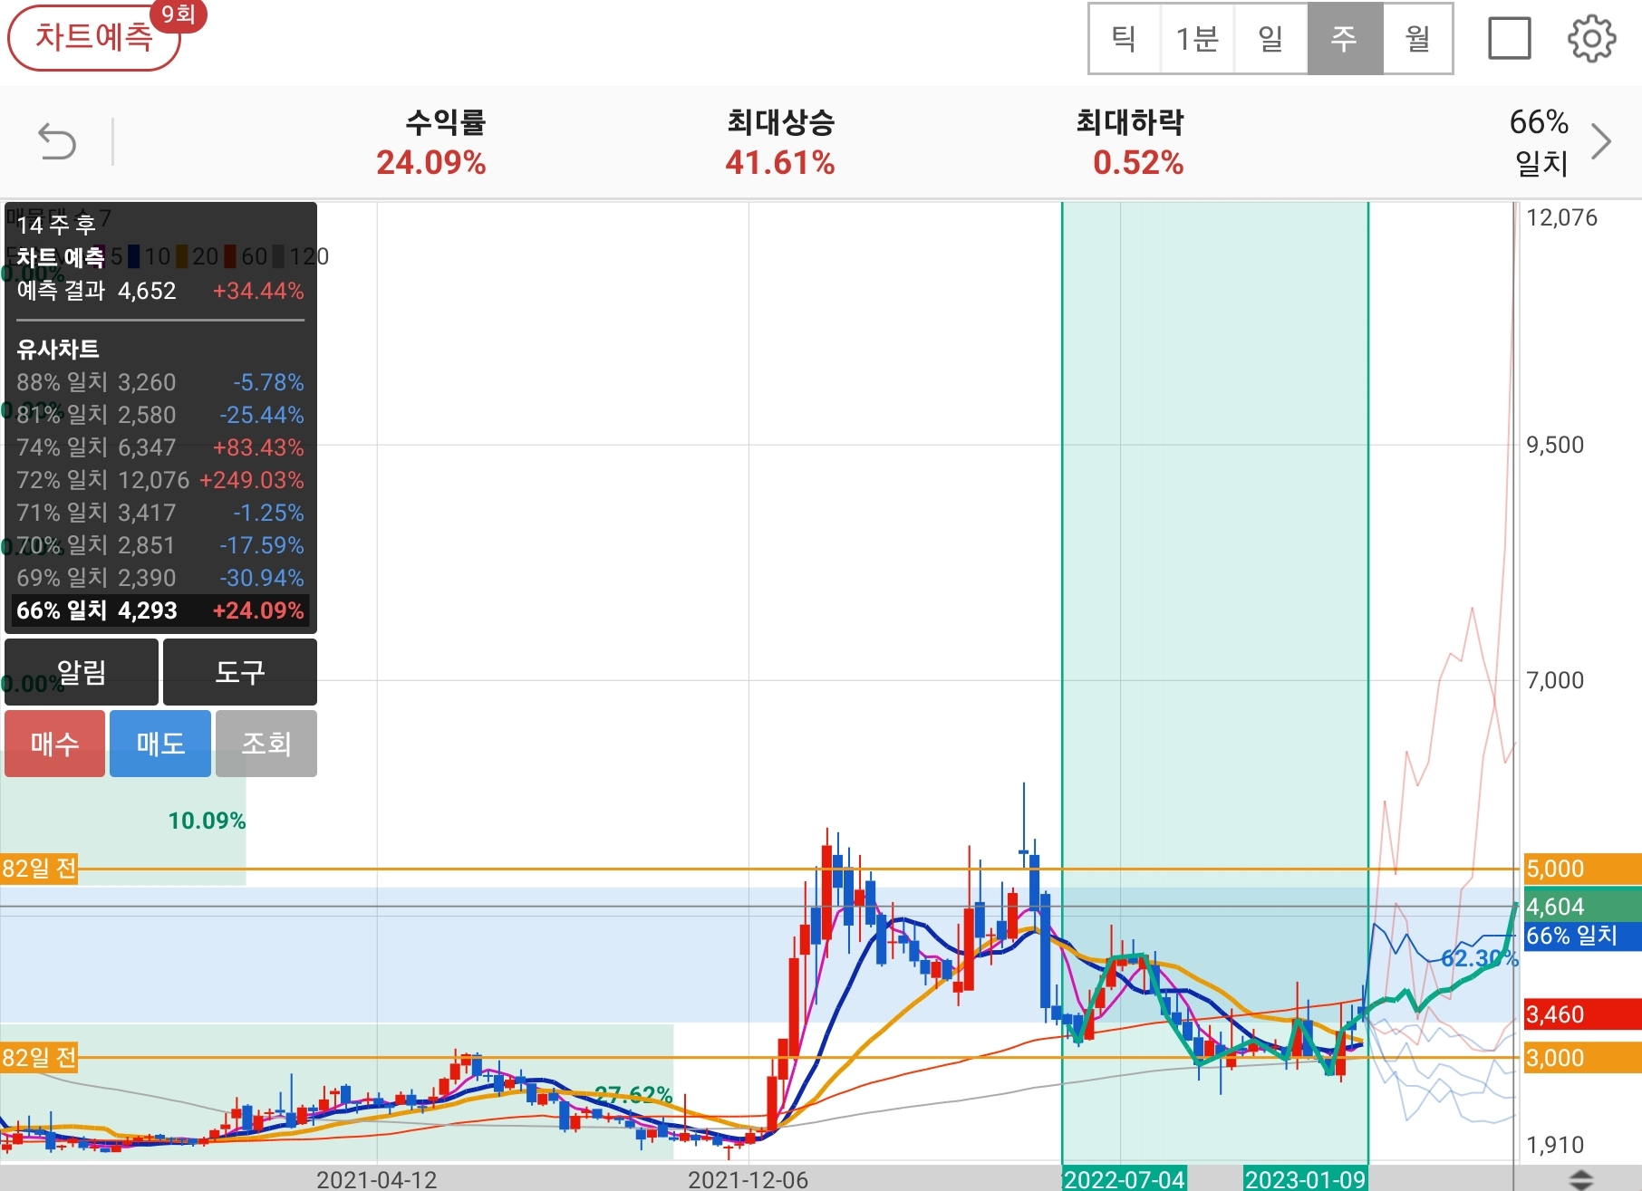This screenshot has height=1191, width=1642.
Task: Tap the upper 82일 전 line tag
Action: pos(39,869)
